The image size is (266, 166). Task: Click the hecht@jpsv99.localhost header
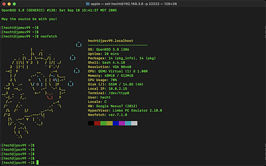(110, 41)
